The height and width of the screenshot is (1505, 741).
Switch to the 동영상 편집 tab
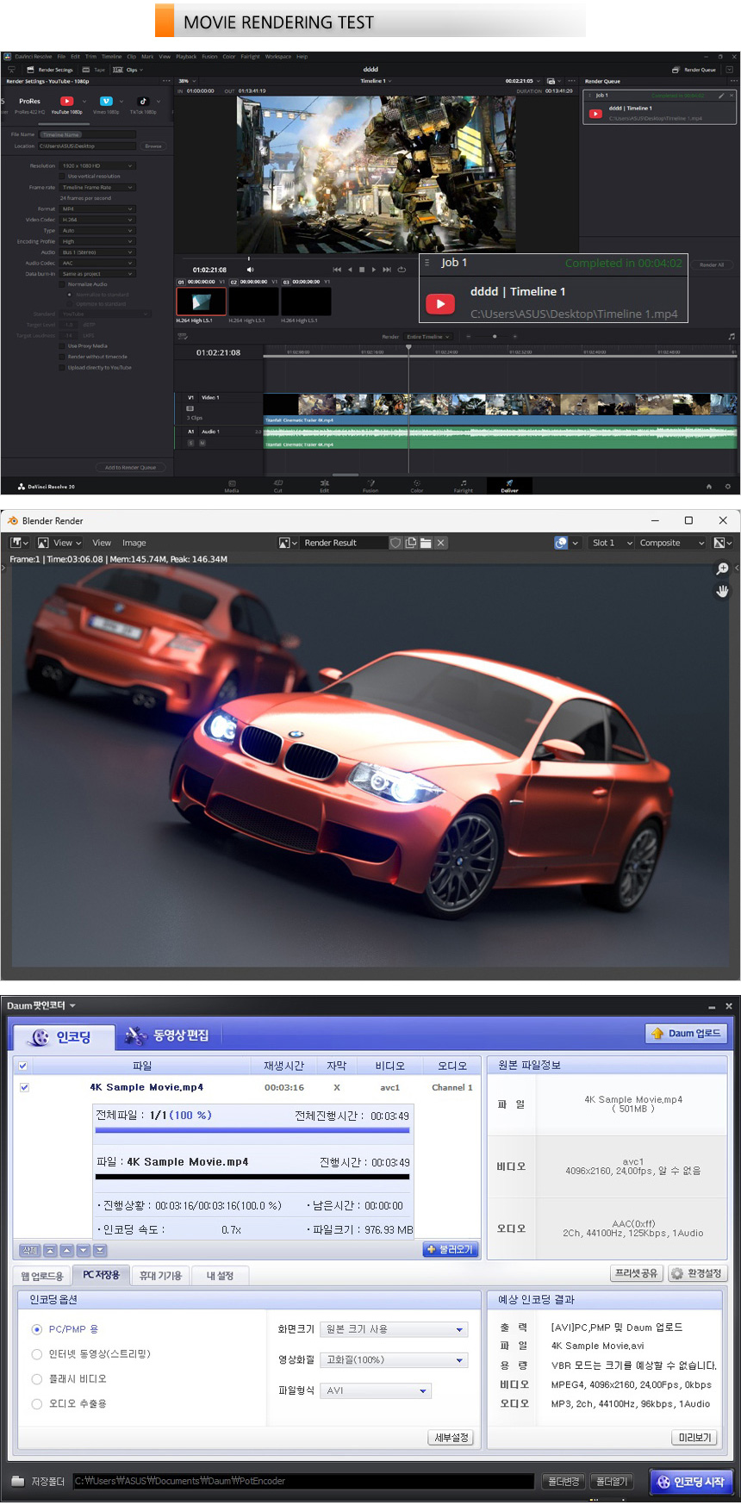pyautogui.click(x=167, y=1035)
